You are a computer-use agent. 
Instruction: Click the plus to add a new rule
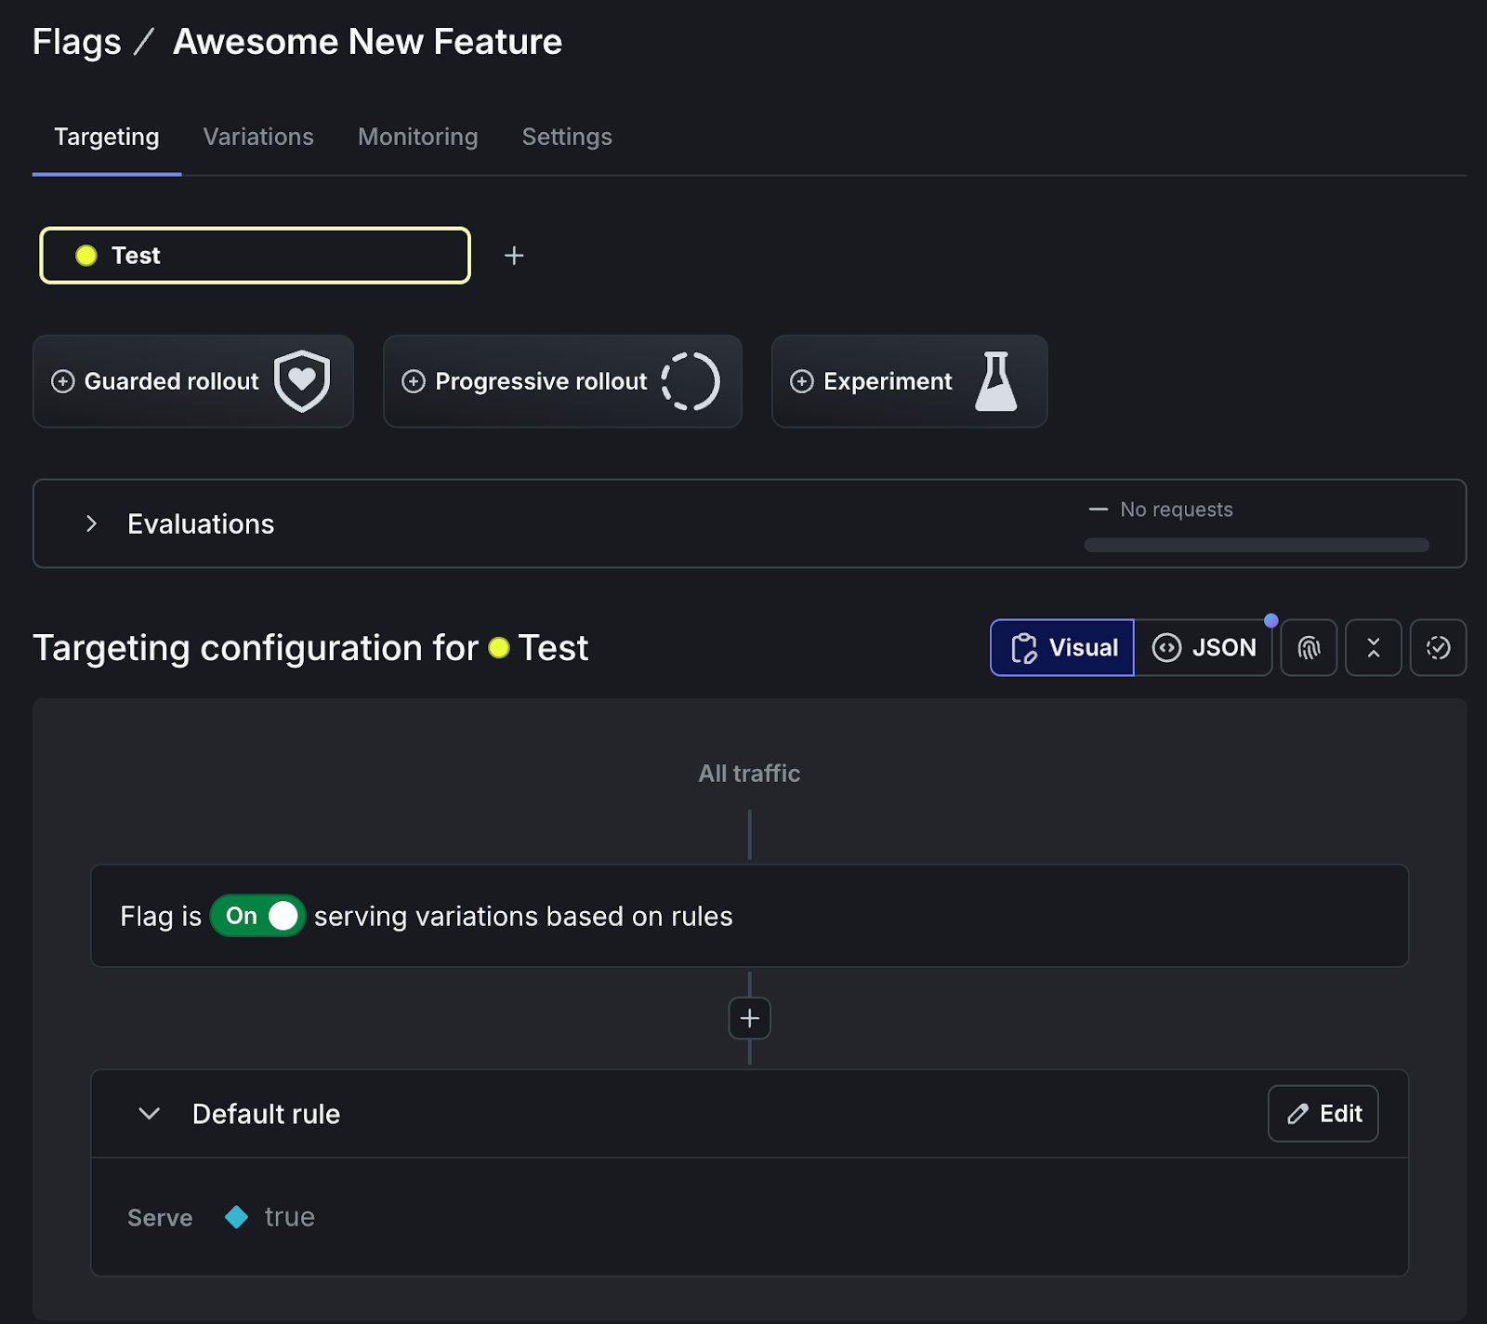click(x=749, y=1018)
